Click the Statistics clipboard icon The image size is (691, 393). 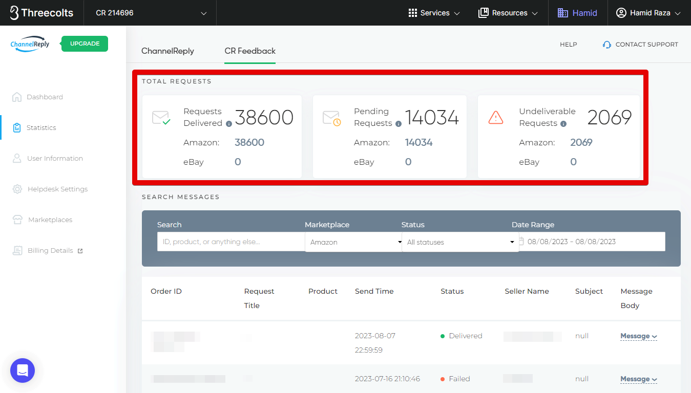[17, 127]
